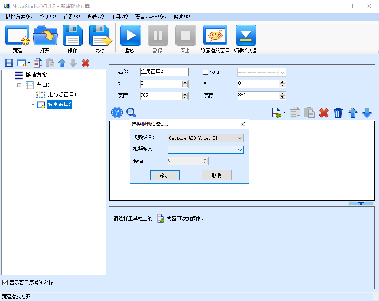Start playback with the 播放 button
Screen dimensions: 379x301
[x=130, y=36]
